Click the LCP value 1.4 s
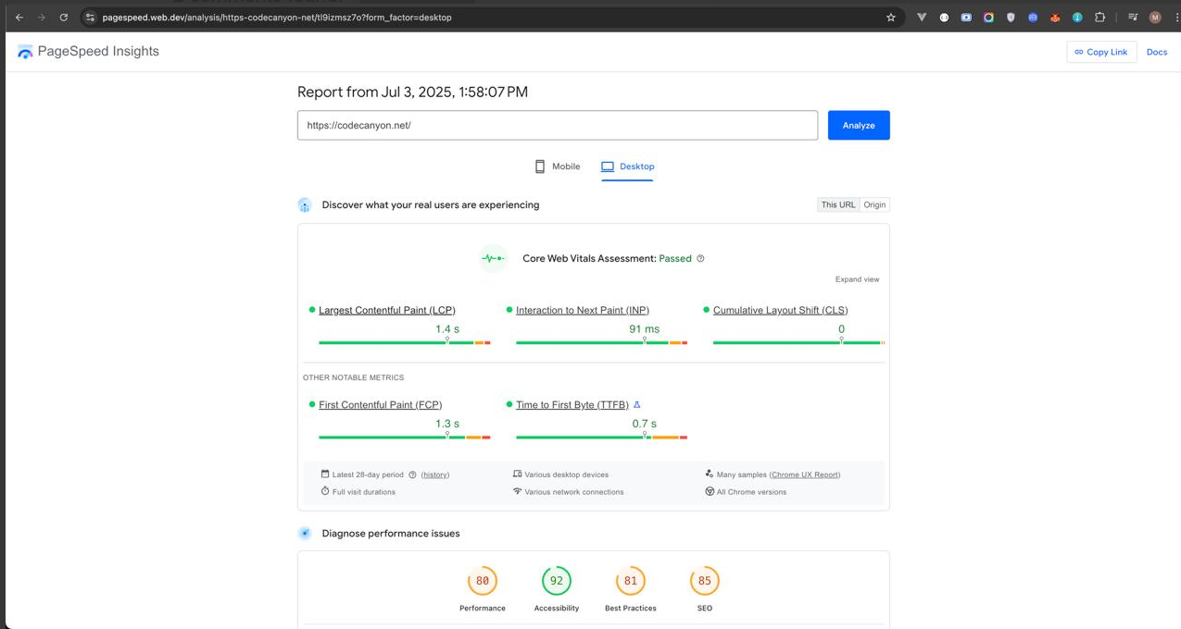The height and width of the screenshot is (629, 1181). (447, 329)
